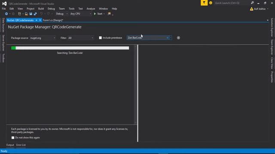Screen dimensions: 275x154
Task: Click the green Start play icon
Action: click(x=95, y=14)
